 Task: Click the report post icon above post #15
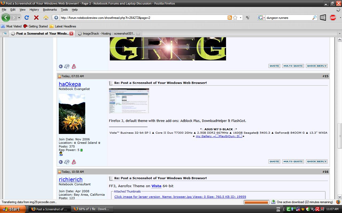pos(74,66)
